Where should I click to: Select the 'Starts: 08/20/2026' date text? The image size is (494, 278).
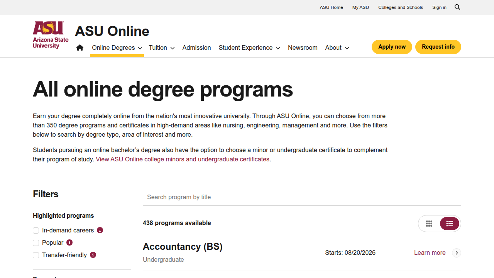point(350,253)
